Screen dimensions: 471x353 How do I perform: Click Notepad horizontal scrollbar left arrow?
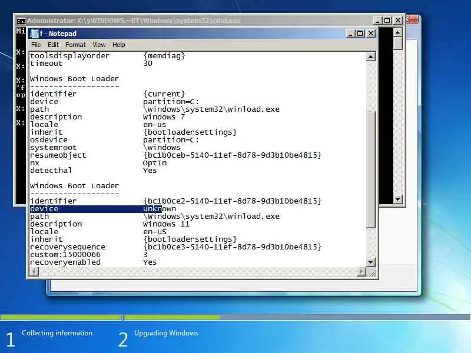point(34,272)
